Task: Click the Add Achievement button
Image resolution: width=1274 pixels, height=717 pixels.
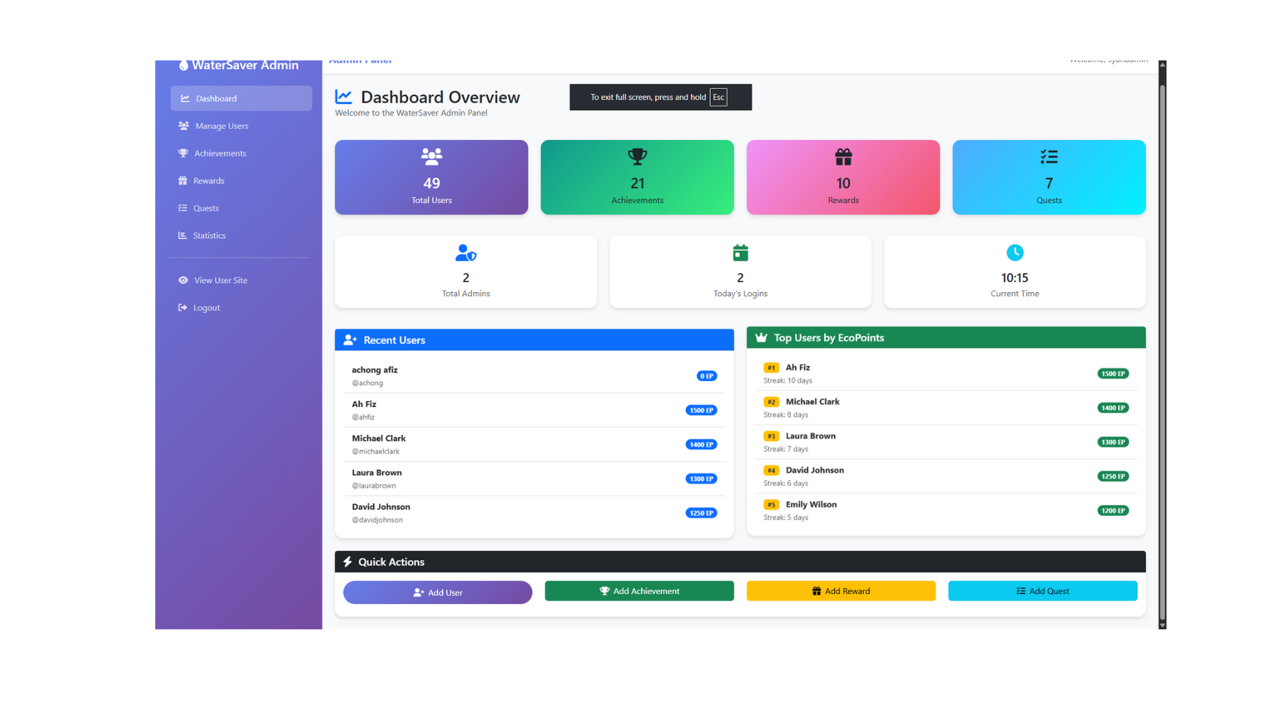Action: pos(640,591)
